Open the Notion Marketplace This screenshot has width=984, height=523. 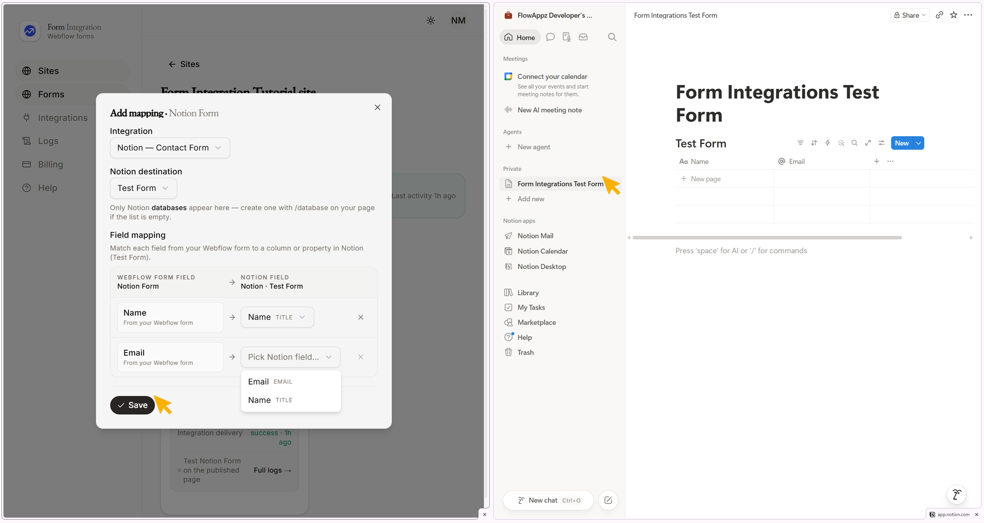click(560, 322)
